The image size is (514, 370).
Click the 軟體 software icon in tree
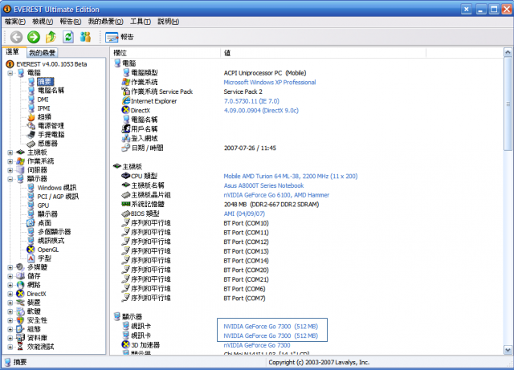pos(20,311)
